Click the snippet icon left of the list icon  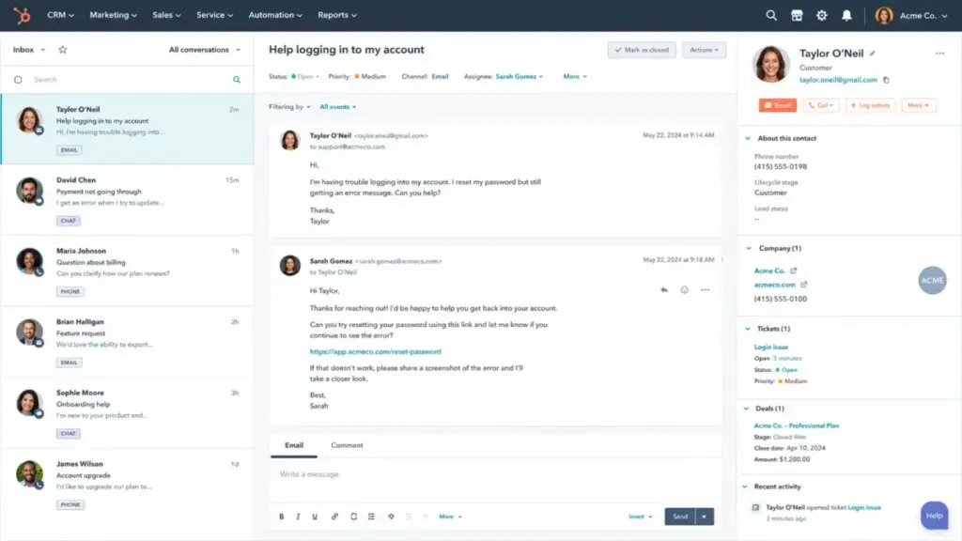pos(353,517)
